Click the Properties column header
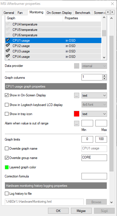The height and width of the screenshot is (216, 117). tap(82, 18)
